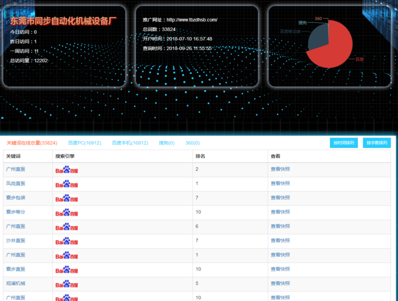
Task: Click Baidu logo in 广州直振 rank 2 row
Action: [x=67, y=170]
